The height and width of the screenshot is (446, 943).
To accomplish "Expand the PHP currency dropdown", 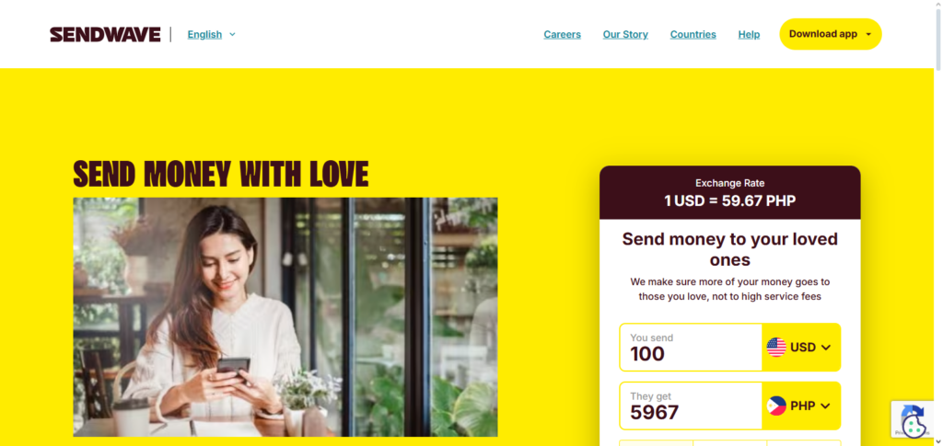I will tap(801, 406).
